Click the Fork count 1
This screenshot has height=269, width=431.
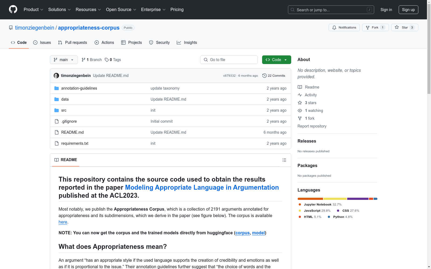tap(383, 27)
